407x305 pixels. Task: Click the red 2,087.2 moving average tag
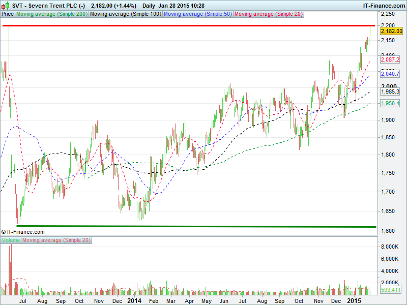pyautogui.click(x=390, y=59)
